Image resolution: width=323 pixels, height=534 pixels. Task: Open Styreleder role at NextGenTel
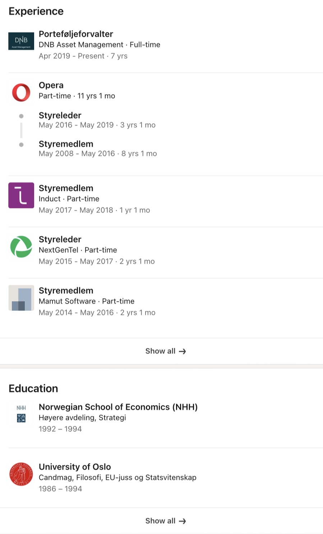[x=60, y=239]
